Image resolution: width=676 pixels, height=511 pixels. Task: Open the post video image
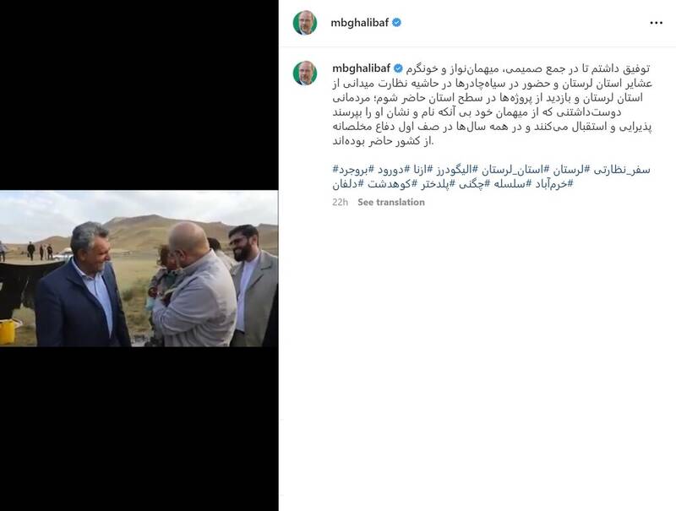pyautogui.click(x=139, y=269)
